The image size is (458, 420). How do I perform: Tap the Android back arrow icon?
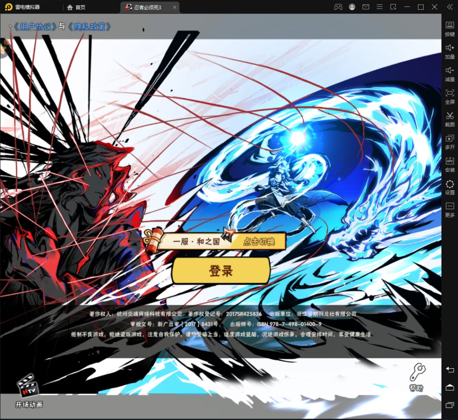[450, 370]
